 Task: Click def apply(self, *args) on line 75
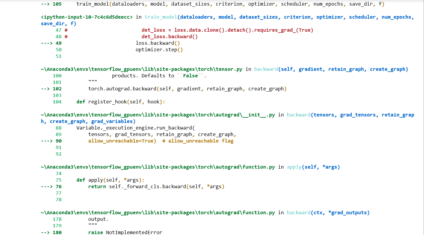pyautogui.click(x=110, y=180)
